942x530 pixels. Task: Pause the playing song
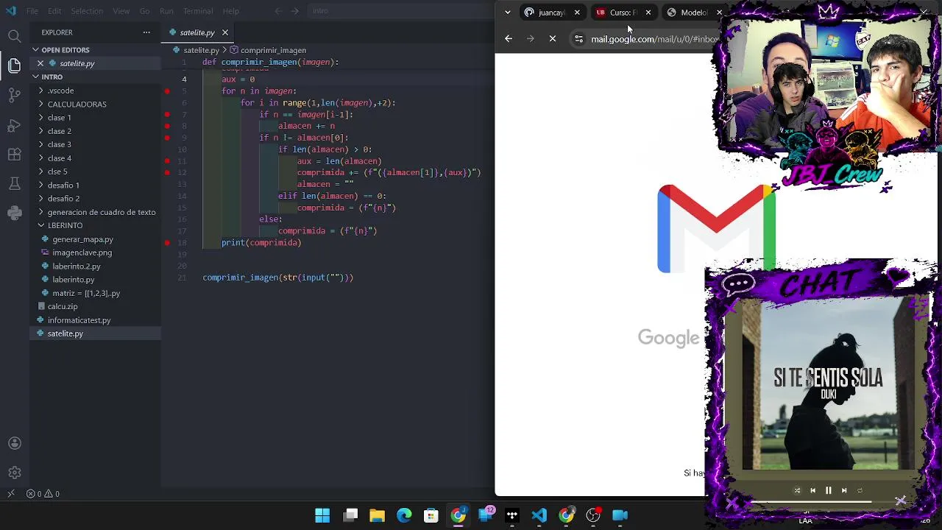coord(828,490)
